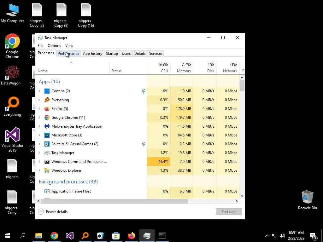Viewport: 323px width, 242px height.
Task: Click the Application Frame Host row icon
Action: (47, 191)
